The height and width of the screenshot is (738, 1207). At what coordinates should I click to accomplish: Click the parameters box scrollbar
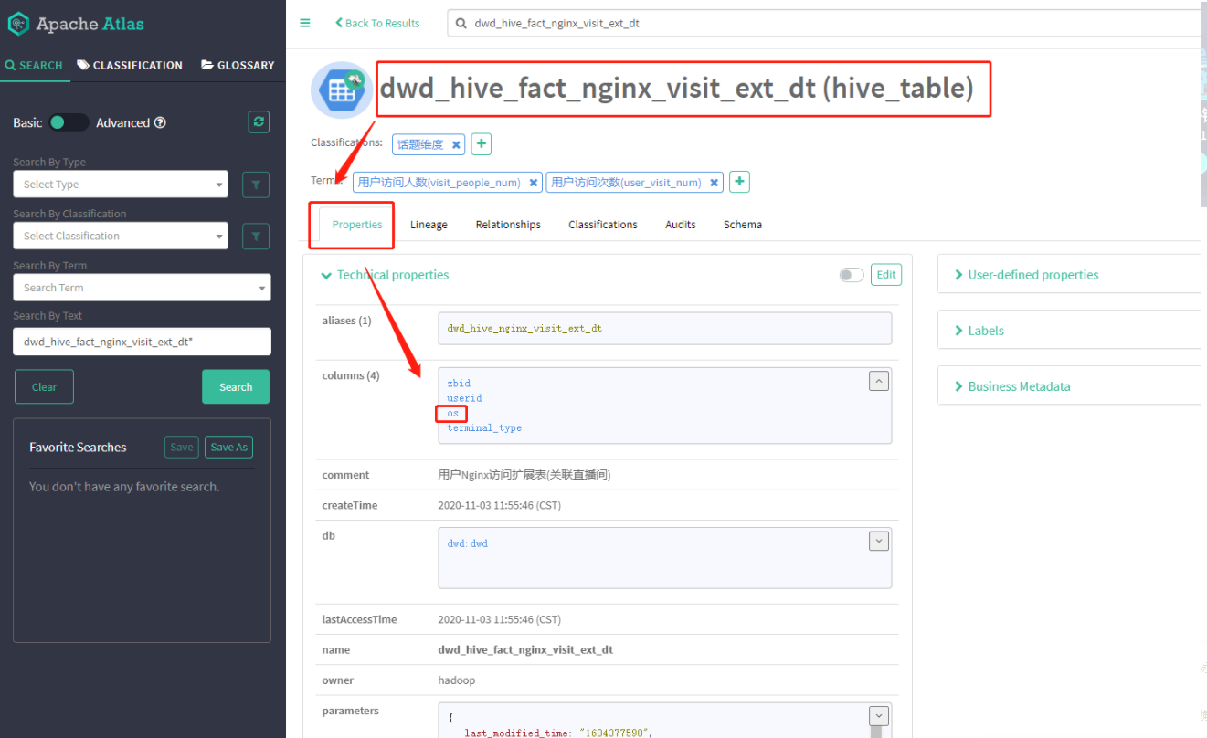tap(876, 732)
